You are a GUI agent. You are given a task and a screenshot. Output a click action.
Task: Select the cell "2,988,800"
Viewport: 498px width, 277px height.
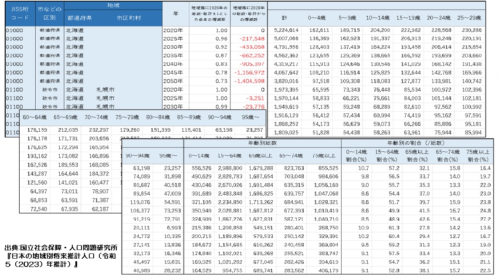click(x=230, y=168)
